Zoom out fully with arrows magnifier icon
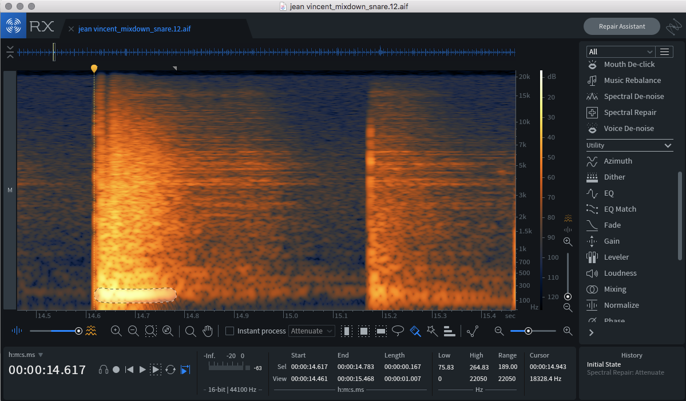The height and width of the screenshot is (401, 686). pyautogui.click(x=168, y=331)
